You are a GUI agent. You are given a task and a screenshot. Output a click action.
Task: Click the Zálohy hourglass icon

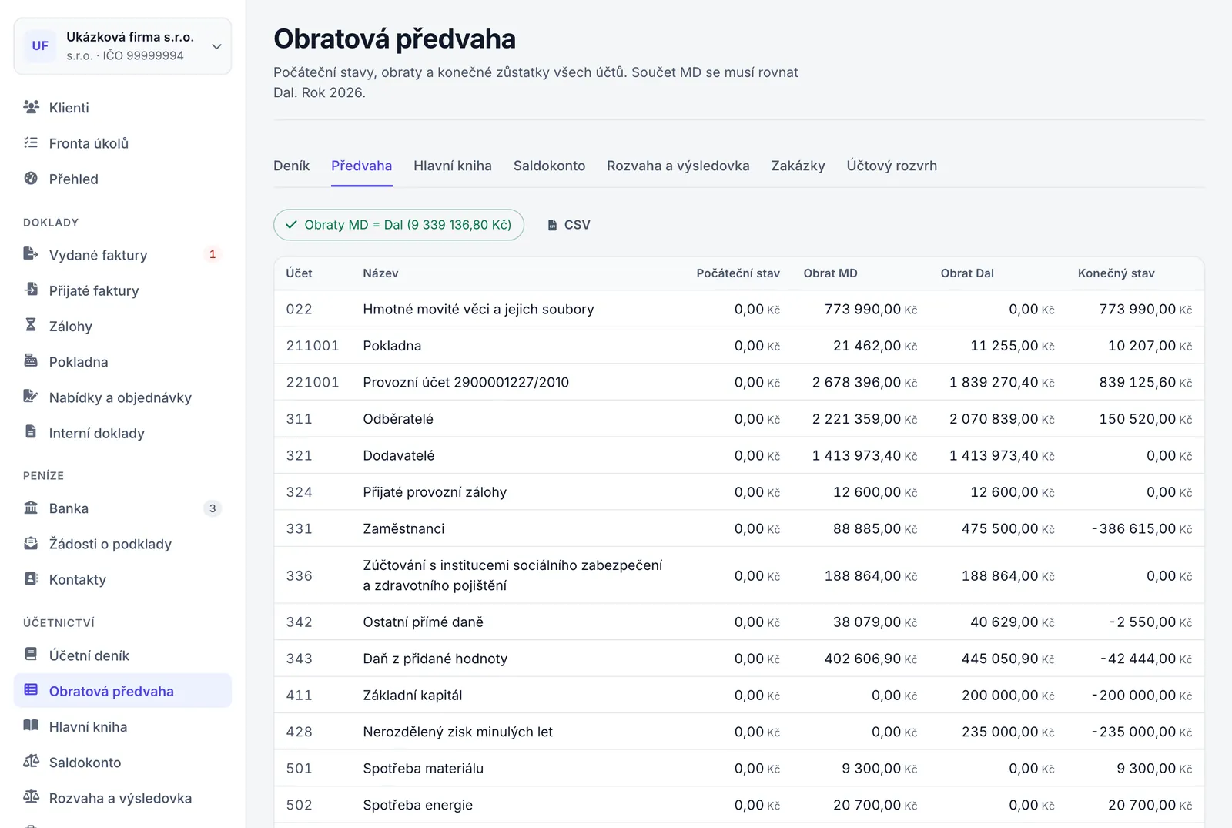tap(31, 325)
